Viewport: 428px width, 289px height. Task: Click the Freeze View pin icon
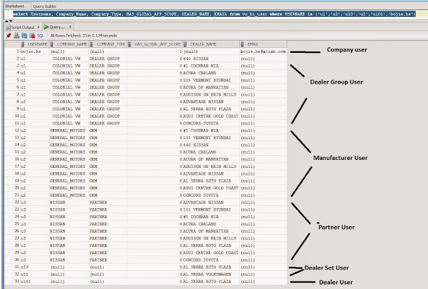pyautogui.click(x=9, y=35)
